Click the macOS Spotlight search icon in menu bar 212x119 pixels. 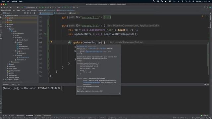190,1
